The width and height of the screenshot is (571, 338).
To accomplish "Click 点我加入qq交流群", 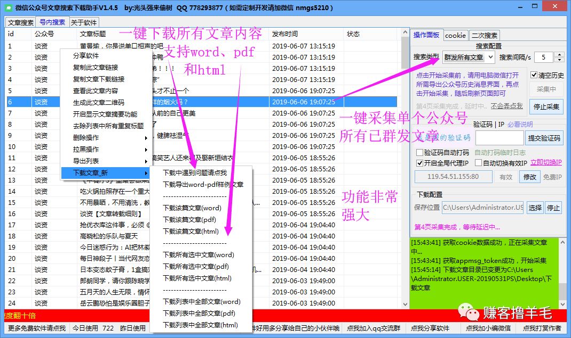I will [x=373, y=328].
